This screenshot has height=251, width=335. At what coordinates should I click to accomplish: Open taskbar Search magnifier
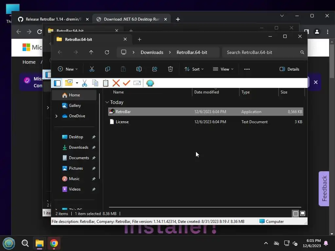click(25, 243)
